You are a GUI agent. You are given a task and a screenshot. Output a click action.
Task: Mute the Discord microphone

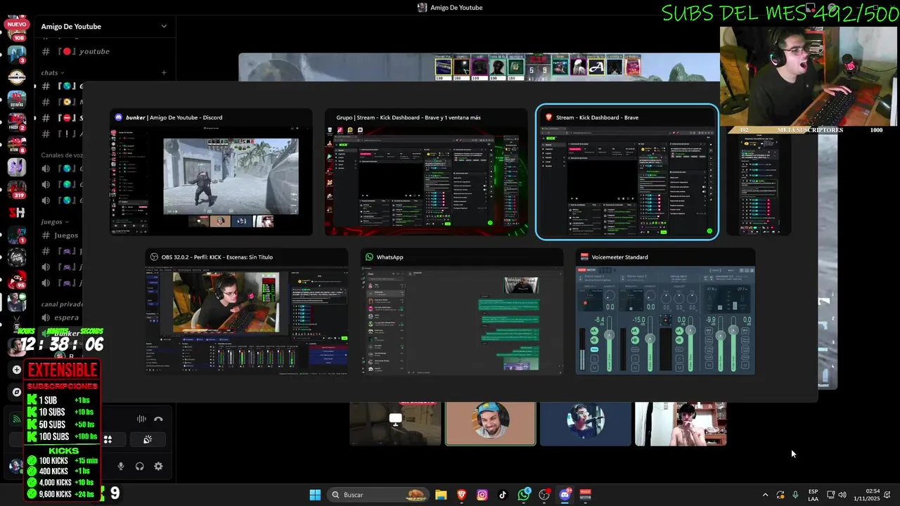pos(121,466)
